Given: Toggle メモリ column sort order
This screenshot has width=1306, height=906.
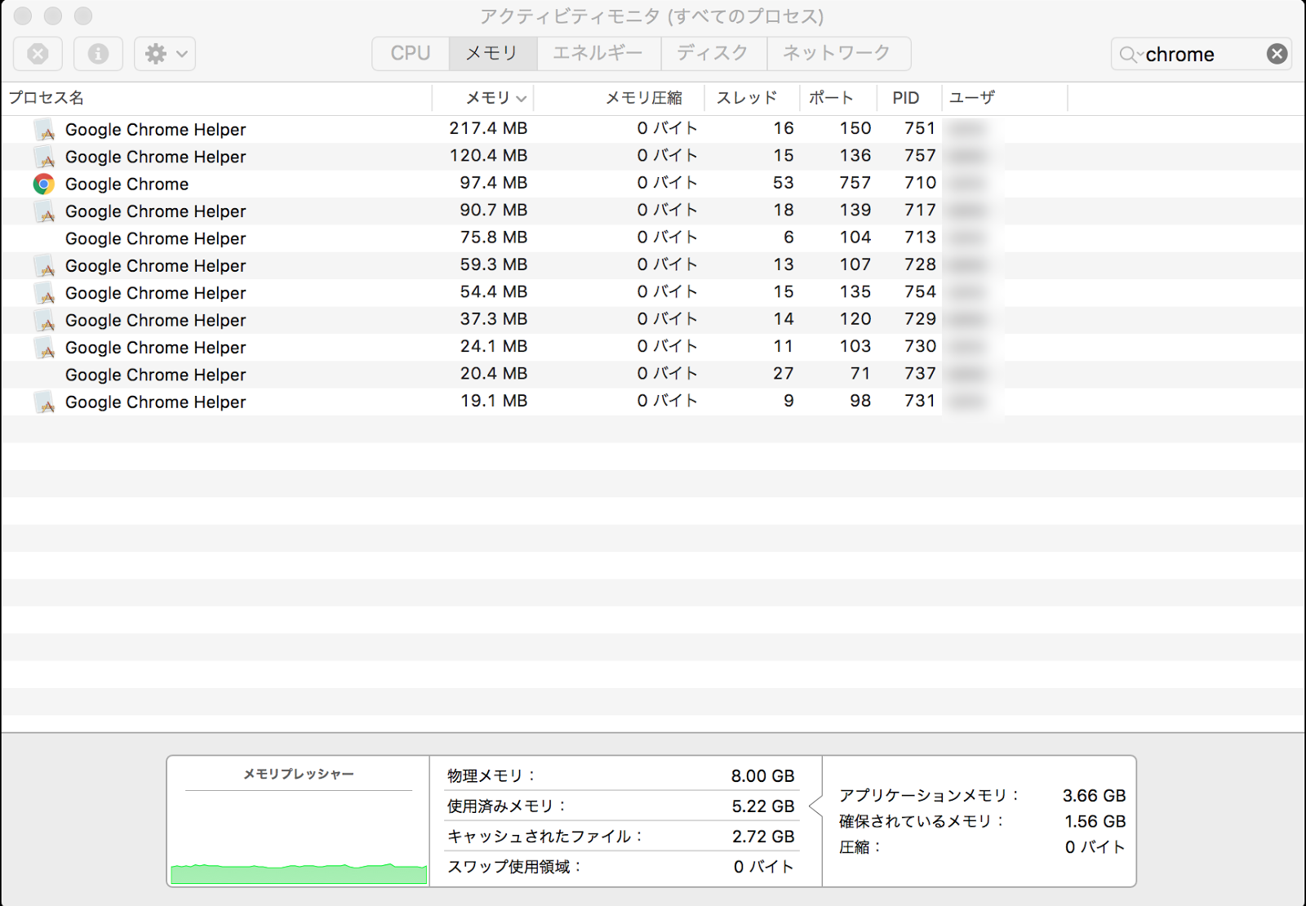Looking at the screenshot, I should tap(482, 98).
